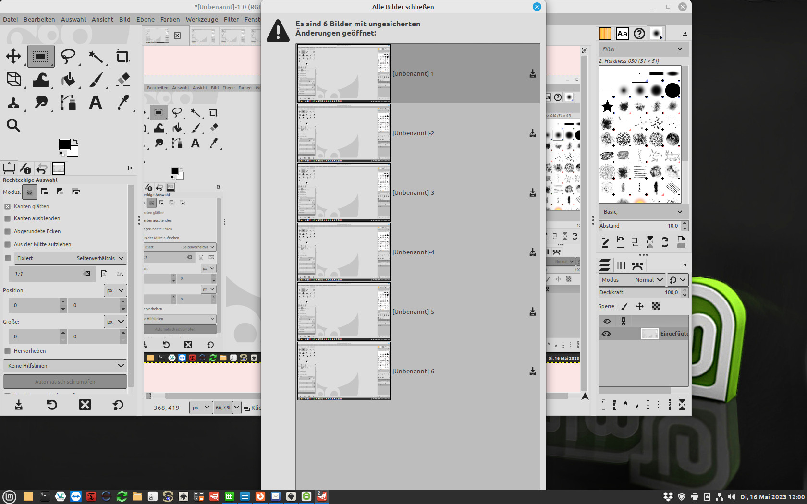Select the Move tool

[x=13, y=57]
